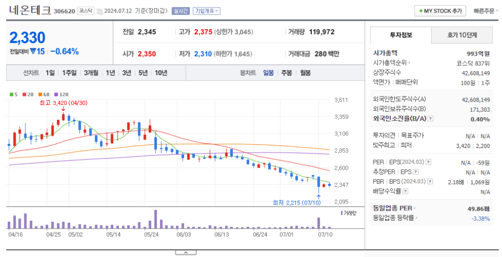Click the 코스닥 837위 rank value
The height and width of the screenshot is (257, 502).
(x=473, y=63)
